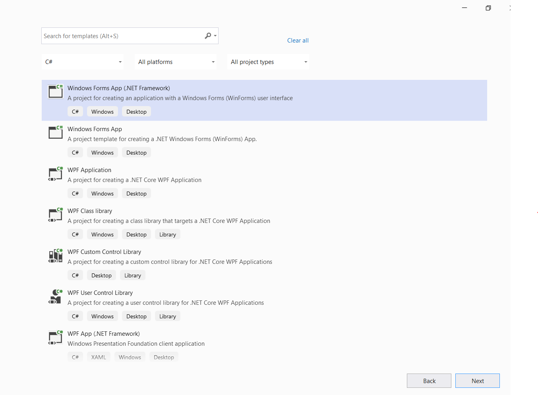Click description about .NET Windows Forms (WinForms) App
Image resolution: width=538 pixels, height=395 pixels.
[x=162, y=139]
